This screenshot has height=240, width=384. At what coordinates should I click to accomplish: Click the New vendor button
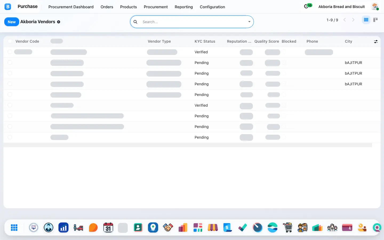click(x=12, y=22)
